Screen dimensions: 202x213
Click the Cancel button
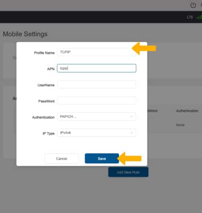coord(62,159)
